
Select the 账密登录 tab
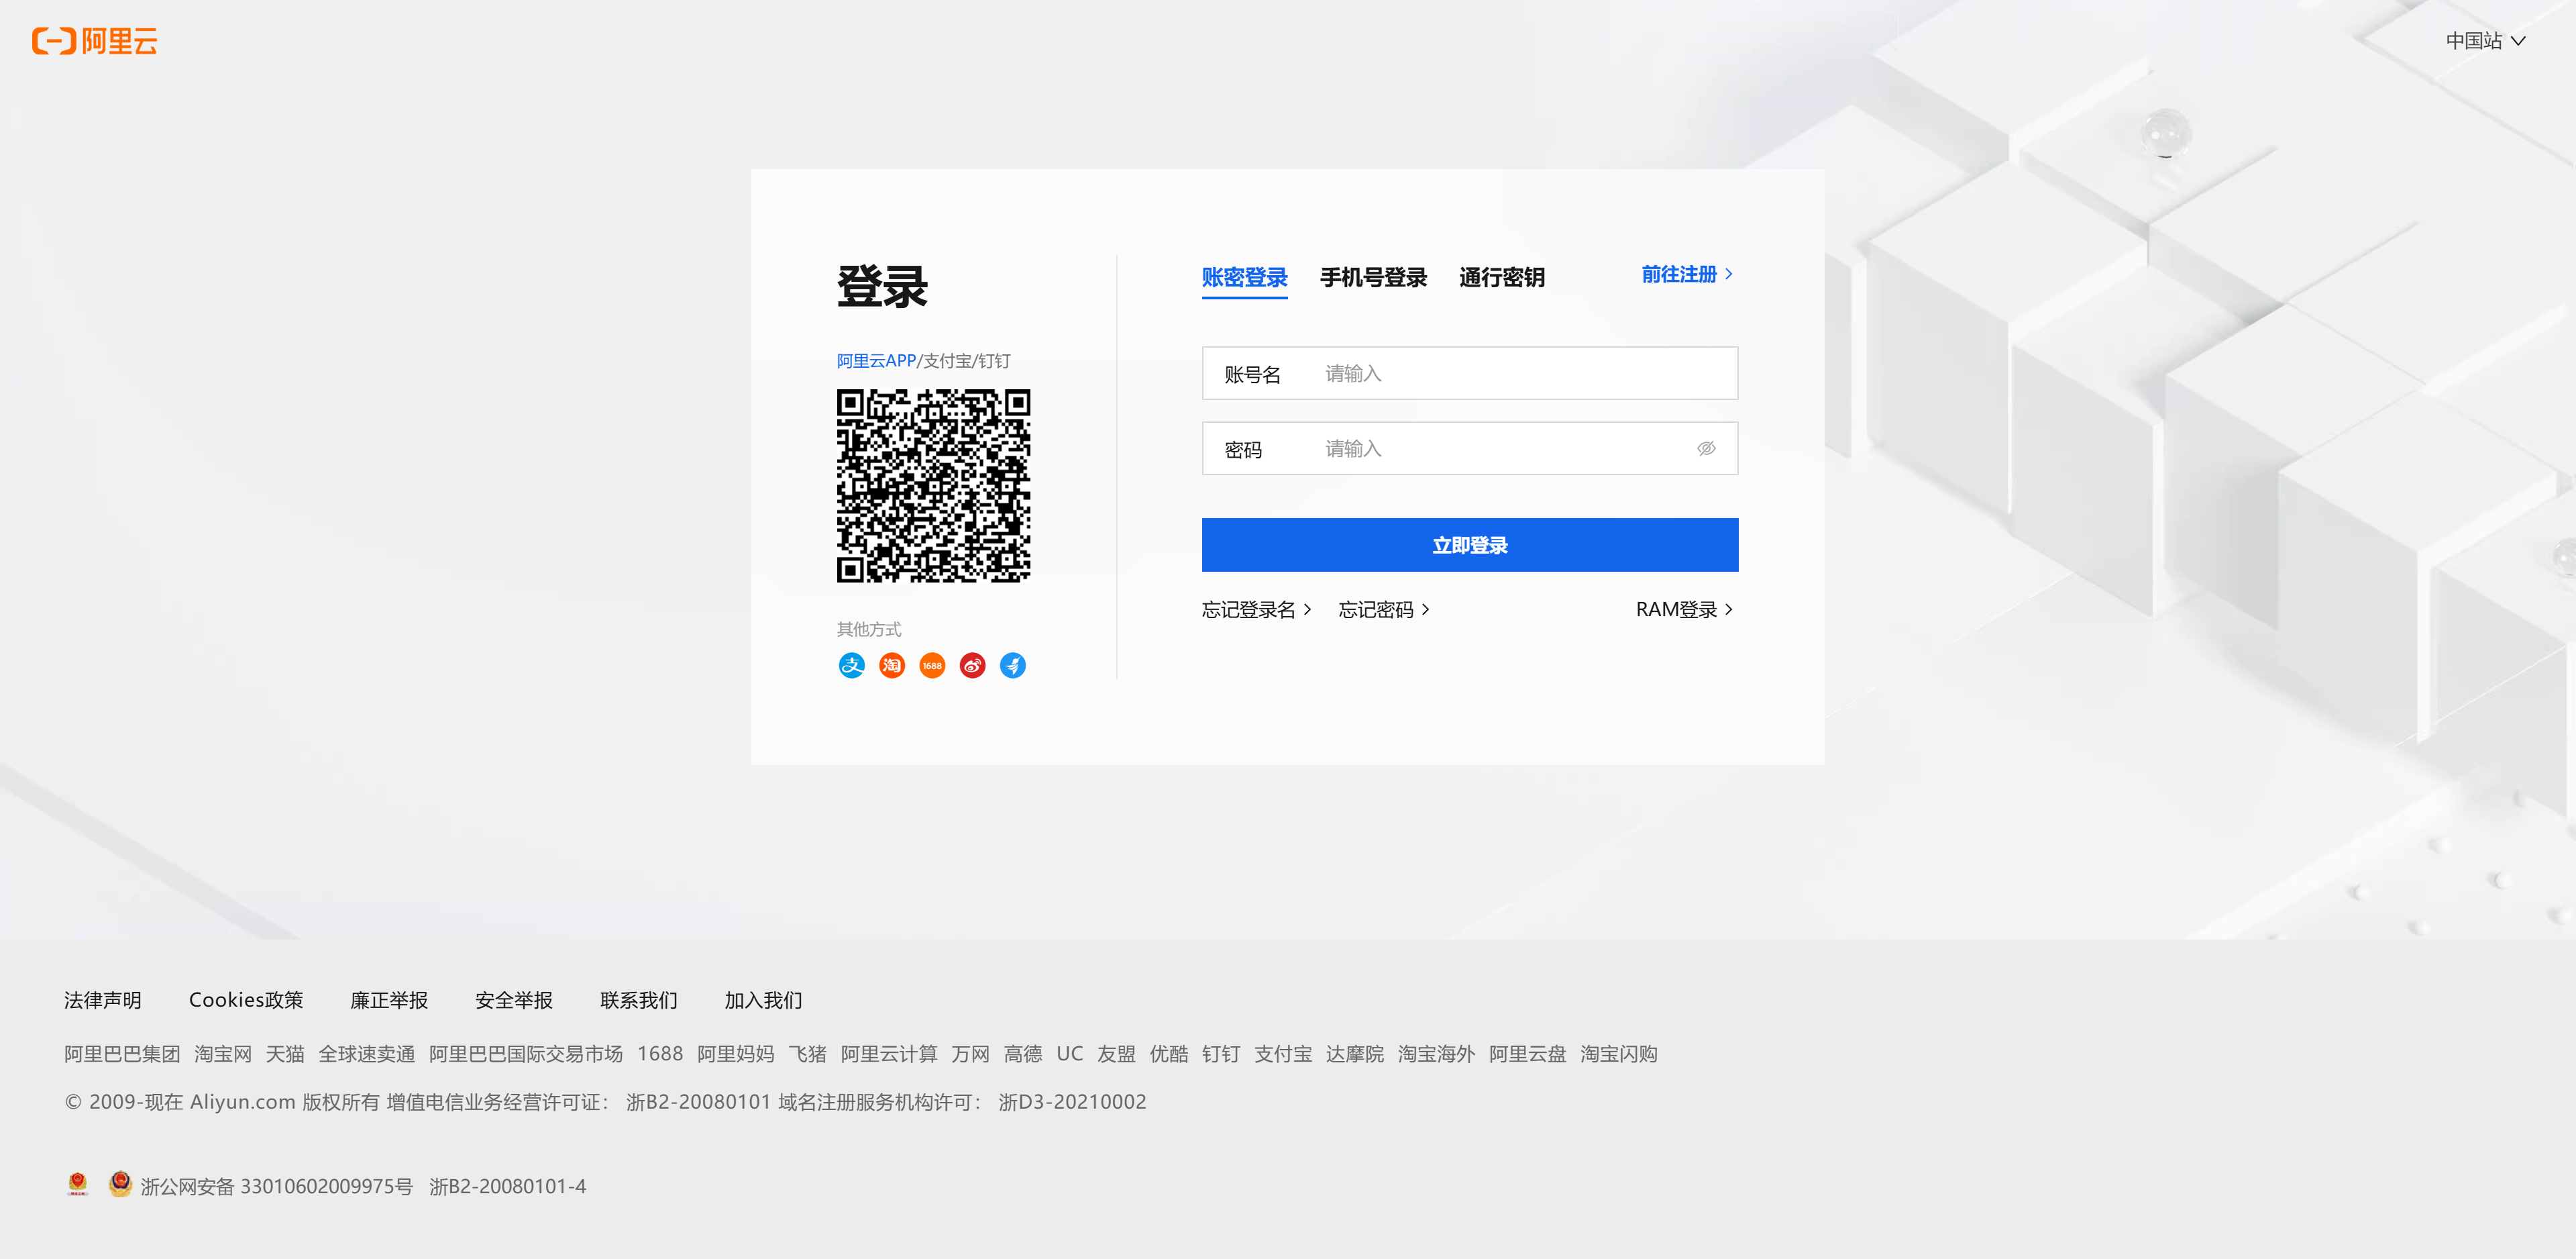point(1244,277)
